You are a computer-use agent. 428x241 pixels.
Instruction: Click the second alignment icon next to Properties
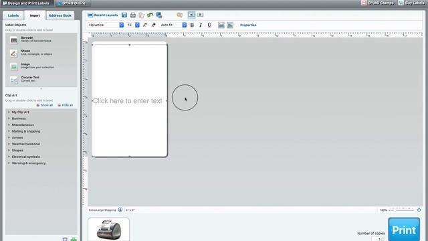click(x=230, y=25)
